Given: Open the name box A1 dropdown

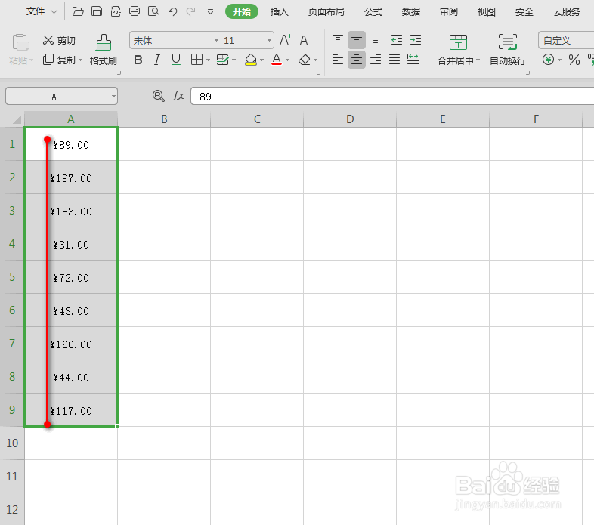Looking at the screenshot, I should (113, 97).
